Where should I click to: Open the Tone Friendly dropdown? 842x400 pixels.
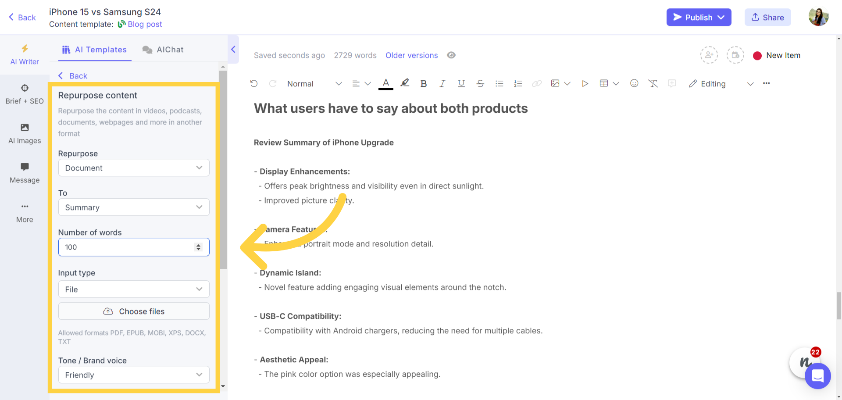pyautogui.click(x=134, y=375)
